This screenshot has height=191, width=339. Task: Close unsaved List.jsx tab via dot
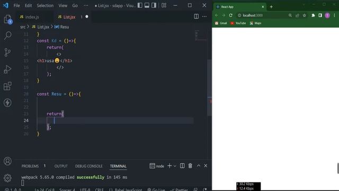click(x=87, y=16)
